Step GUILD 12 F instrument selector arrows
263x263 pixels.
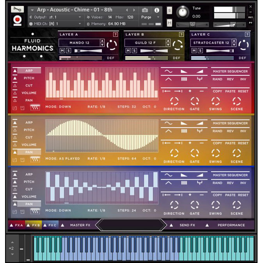[x=168, y=43]
